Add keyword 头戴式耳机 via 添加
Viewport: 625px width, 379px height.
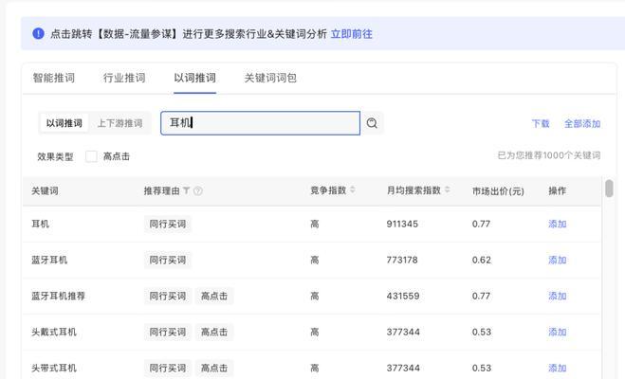click(558, 332)
